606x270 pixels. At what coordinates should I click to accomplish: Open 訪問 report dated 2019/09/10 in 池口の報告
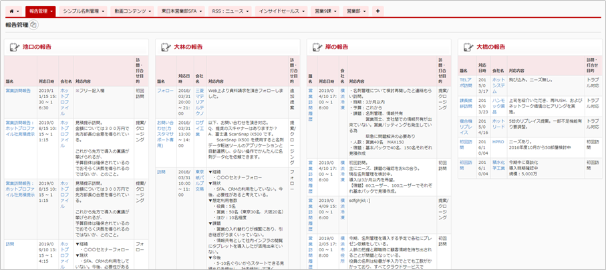tap(9, 244)
